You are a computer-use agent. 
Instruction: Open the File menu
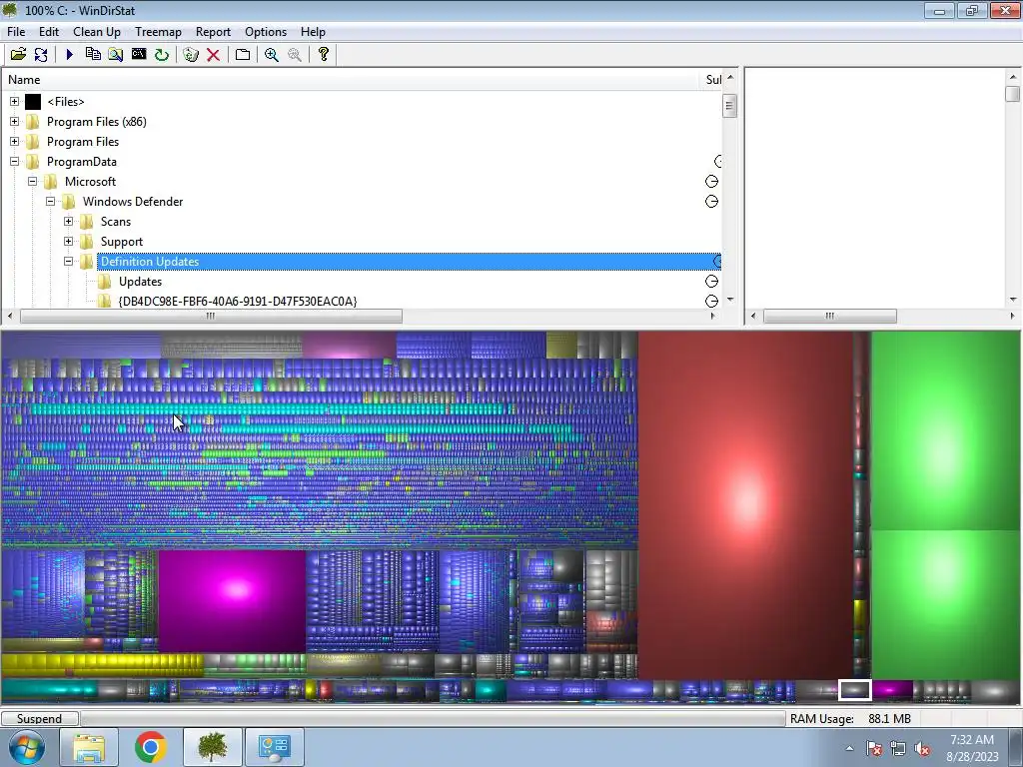click(x=16, y=32)
